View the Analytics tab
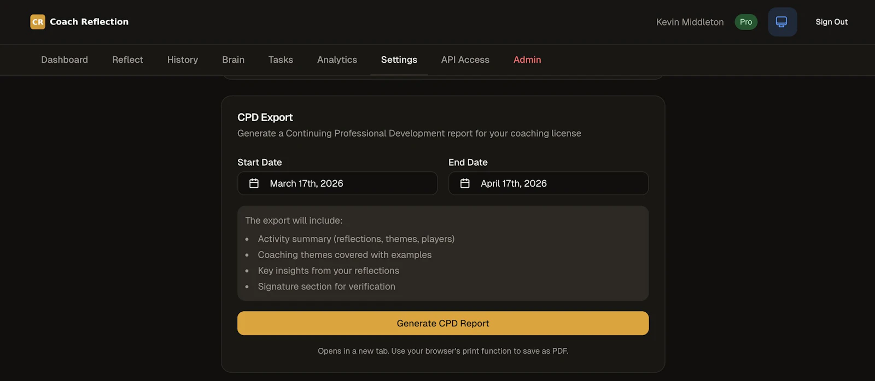 click(x=337, y=59)
